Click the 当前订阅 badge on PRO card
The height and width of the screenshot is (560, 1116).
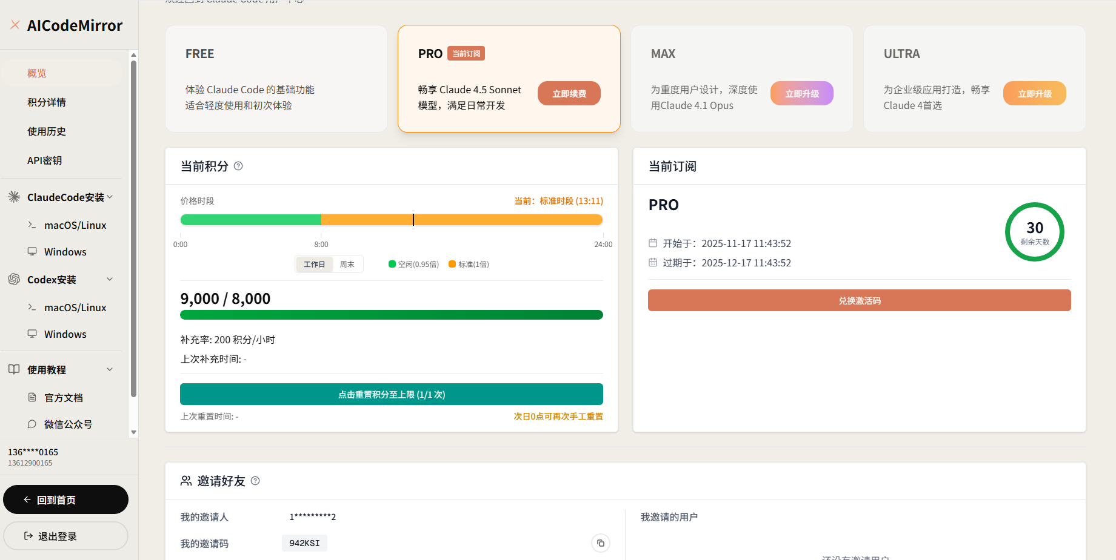point(466,53)
